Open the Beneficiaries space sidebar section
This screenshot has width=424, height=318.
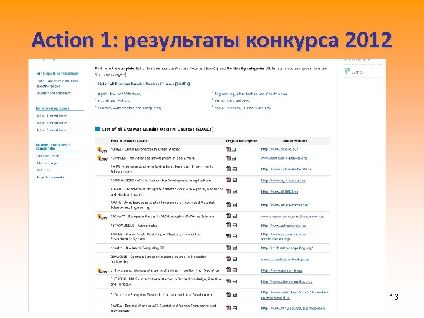tap(53, 108)
